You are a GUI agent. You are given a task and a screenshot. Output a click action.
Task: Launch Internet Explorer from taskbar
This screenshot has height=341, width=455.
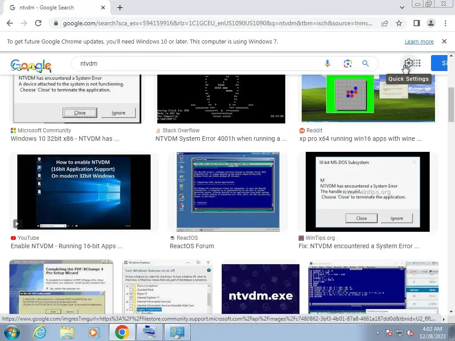[x=40, y=332]
